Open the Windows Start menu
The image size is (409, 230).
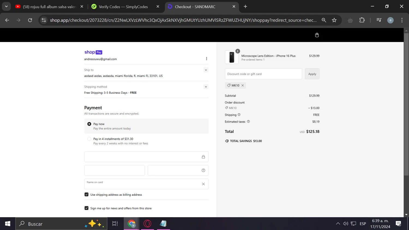click(x=8, y=224)
